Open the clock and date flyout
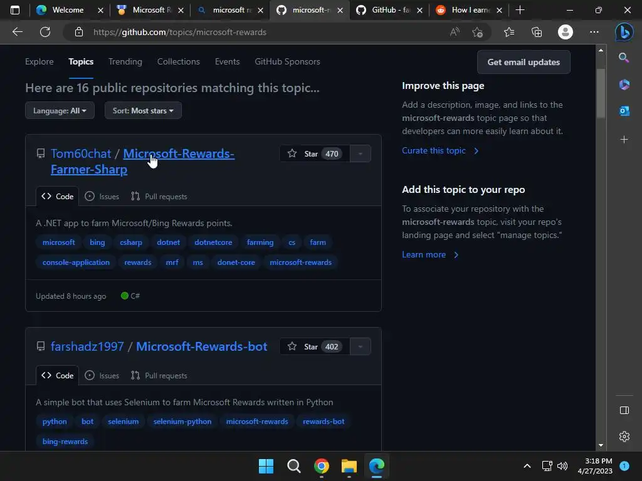 tap(595, 466)
